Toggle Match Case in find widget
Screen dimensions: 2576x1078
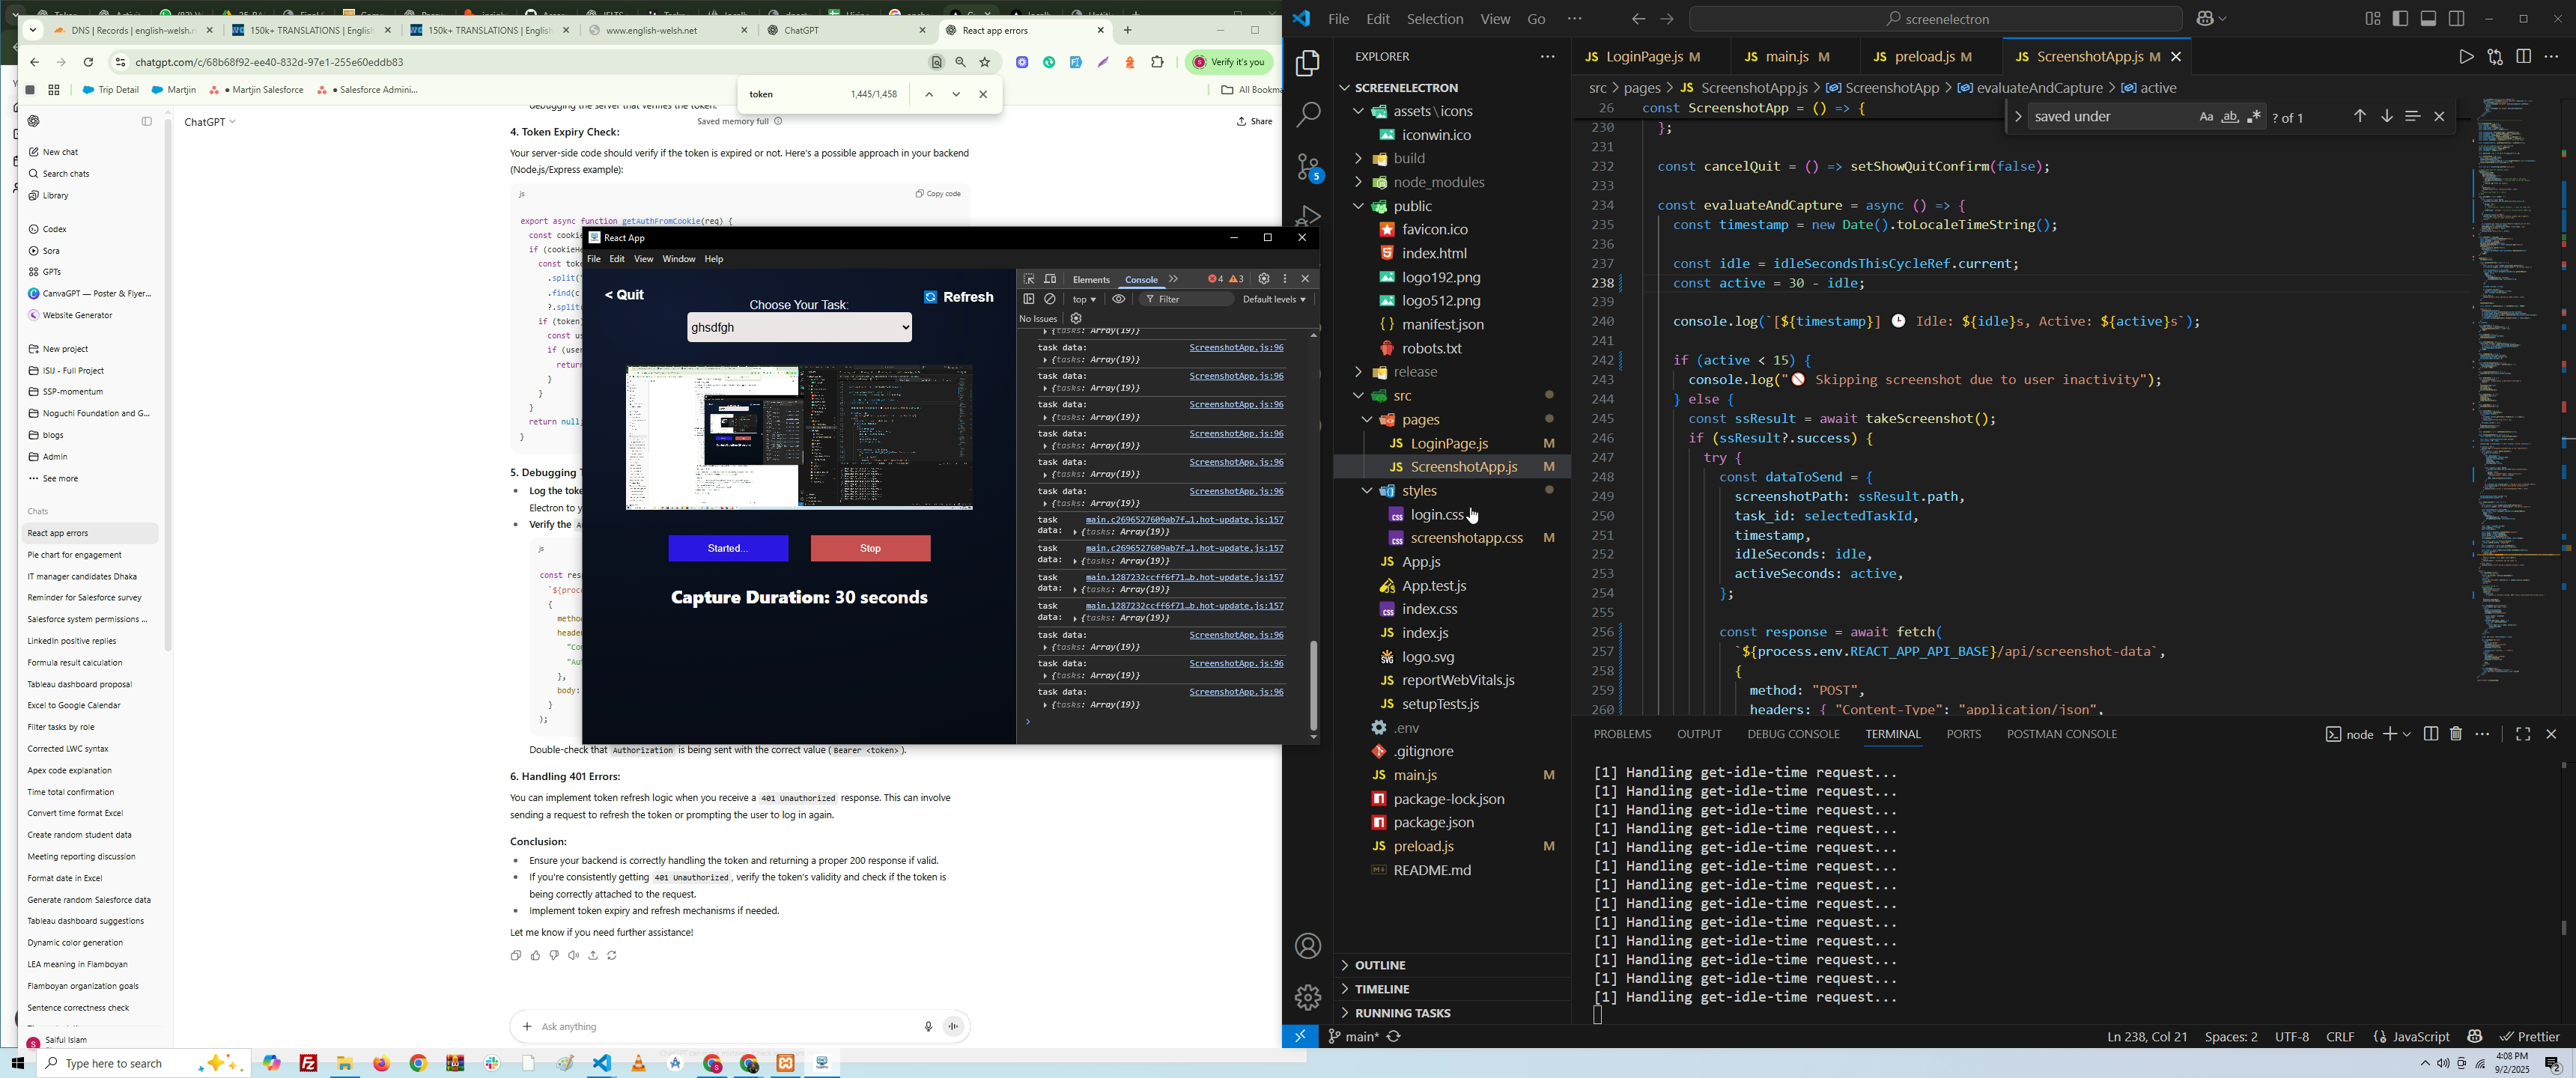click(x=2206, y=117)
